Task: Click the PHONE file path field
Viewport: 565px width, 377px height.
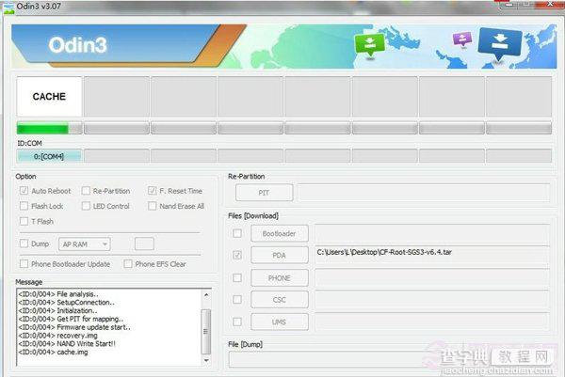Action: point(432,277)
